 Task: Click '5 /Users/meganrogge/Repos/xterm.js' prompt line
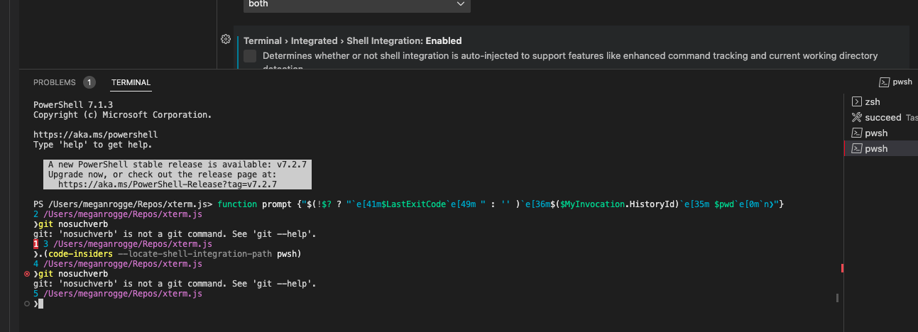tap(118, 294)
